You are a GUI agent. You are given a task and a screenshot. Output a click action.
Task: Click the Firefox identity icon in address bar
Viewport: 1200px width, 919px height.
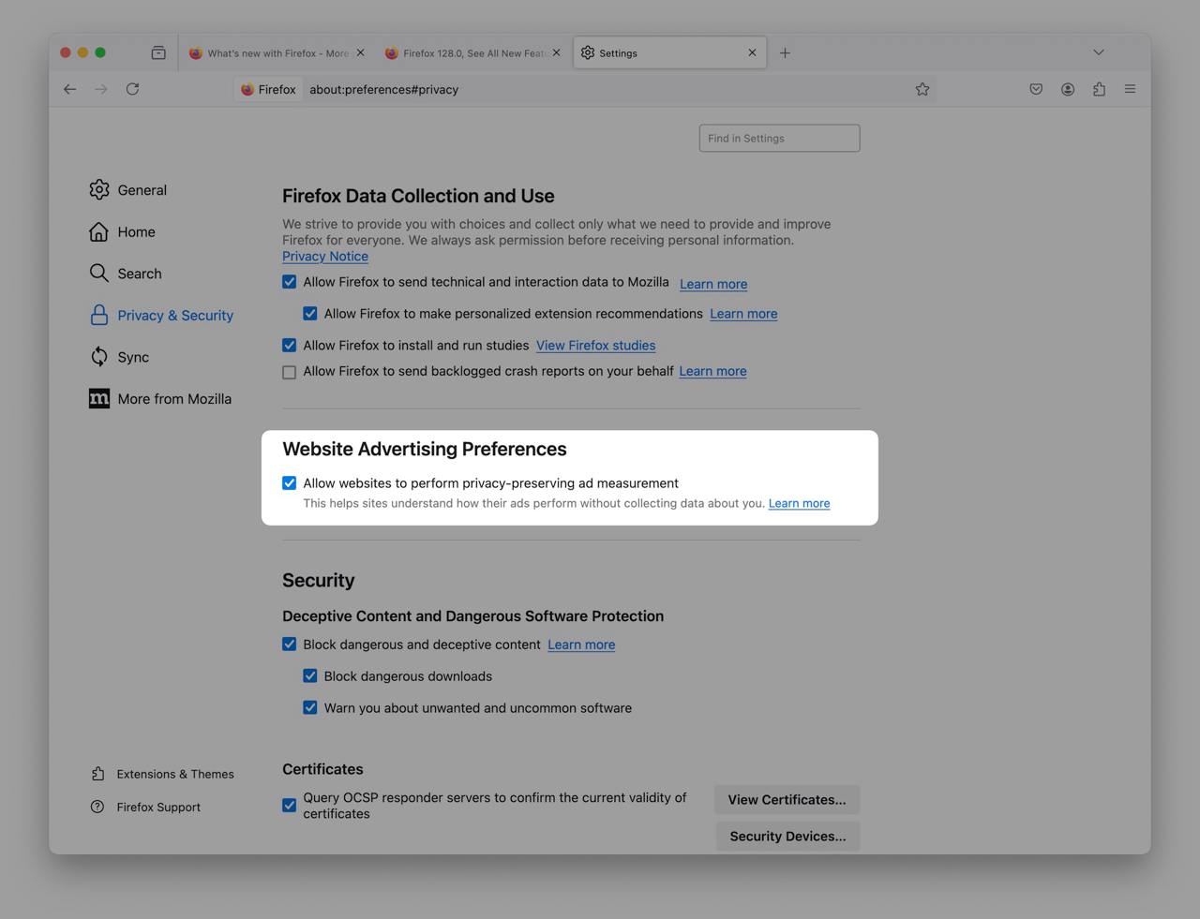pos(247,89)
